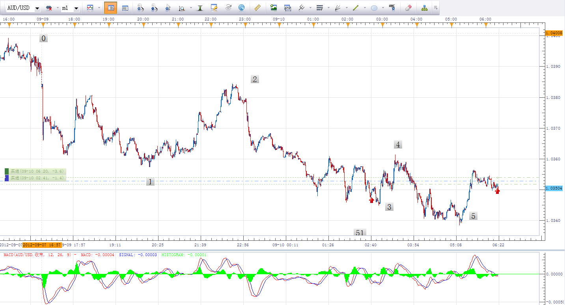This screenshot has width=565, height=305.
Task: Select the ABC text label tool
Action: pos(392,8)
